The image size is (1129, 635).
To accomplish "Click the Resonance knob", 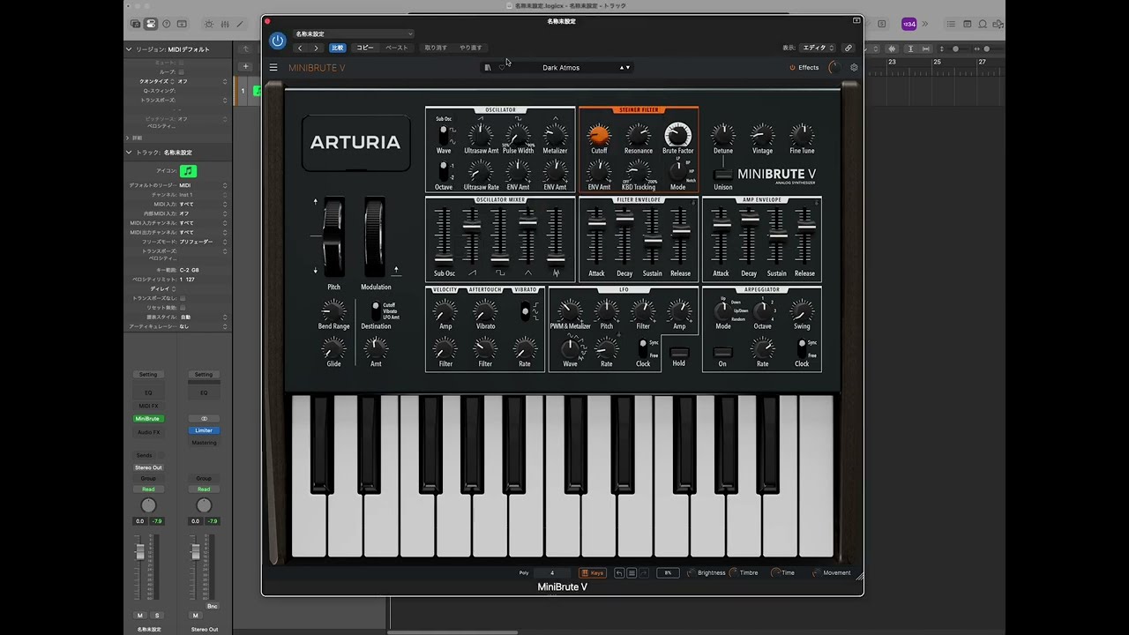I will (x=639, y=135).
